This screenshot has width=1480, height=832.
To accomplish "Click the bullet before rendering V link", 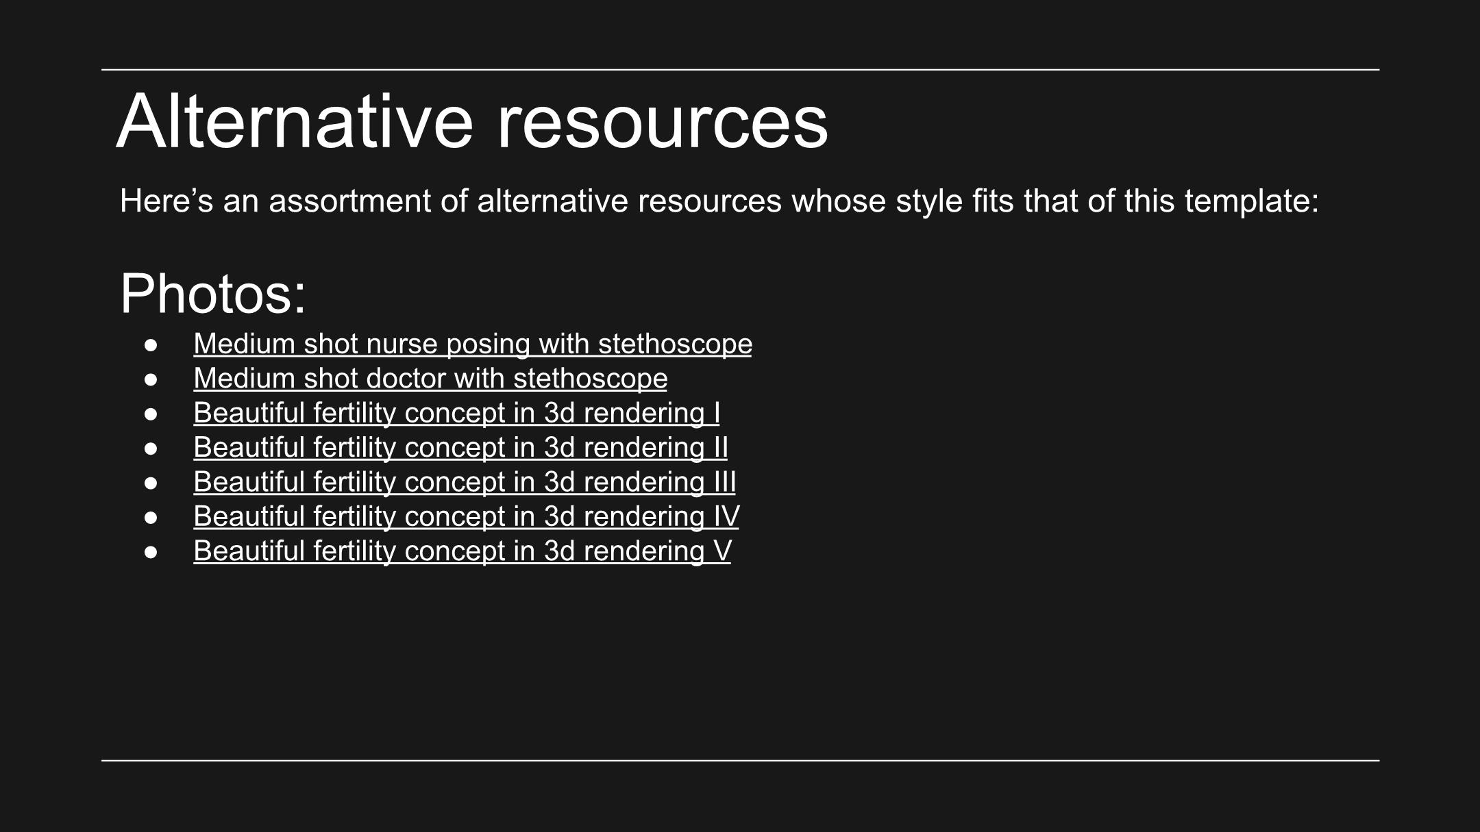I will pos(151,552).
